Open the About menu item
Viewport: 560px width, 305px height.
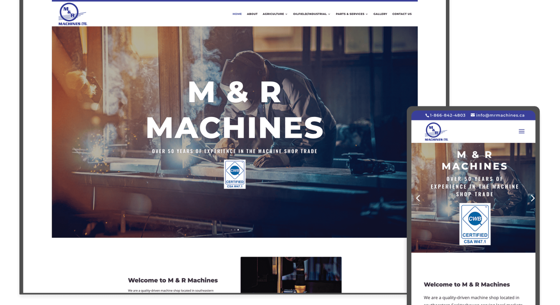[252, 14]
